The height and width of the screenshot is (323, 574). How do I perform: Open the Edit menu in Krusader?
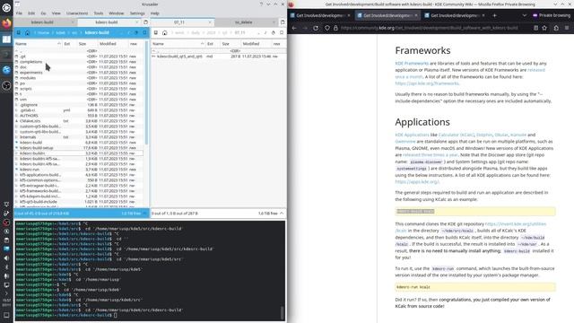click(31, 13)
